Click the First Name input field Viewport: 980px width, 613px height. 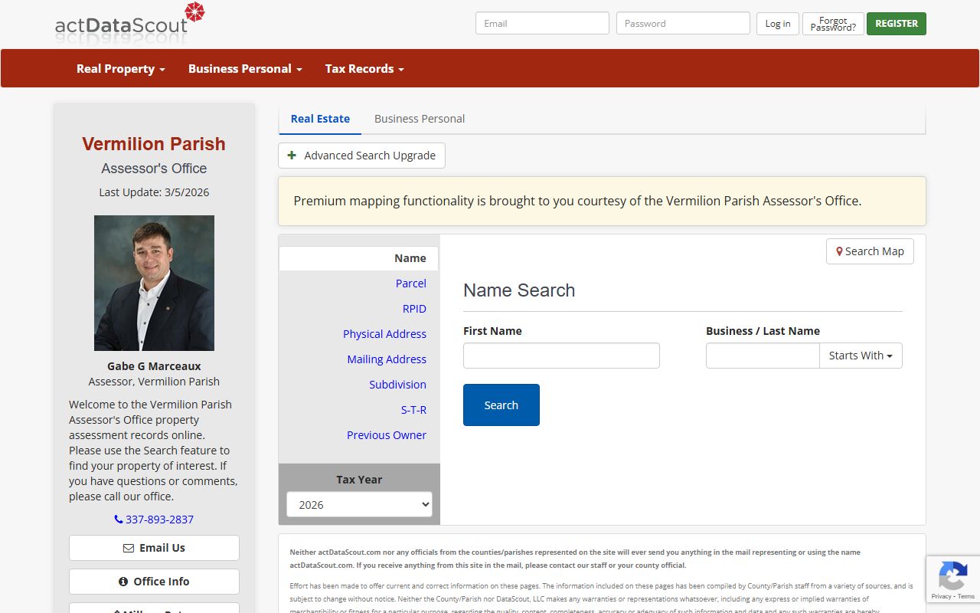click(561, 356)
